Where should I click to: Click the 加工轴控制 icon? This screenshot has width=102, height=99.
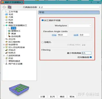(x=6, y=42)
